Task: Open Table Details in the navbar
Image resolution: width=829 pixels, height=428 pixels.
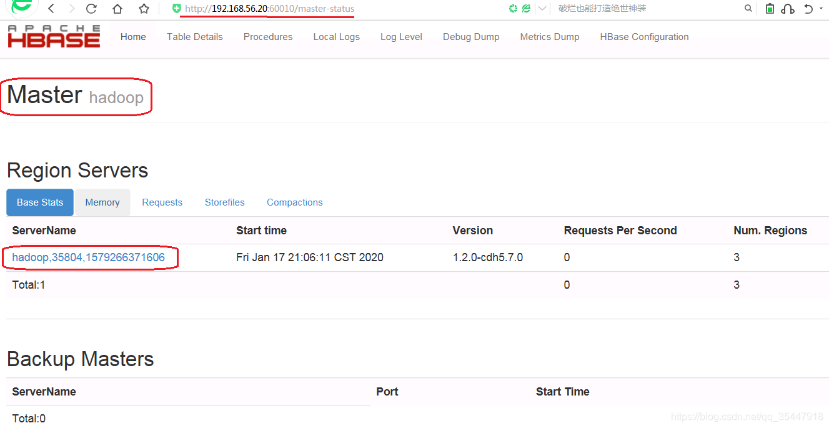Action: coord(195,37)
